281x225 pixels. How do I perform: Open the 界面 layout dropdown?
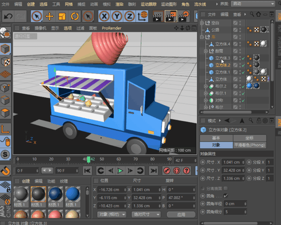tap(252, 4)
